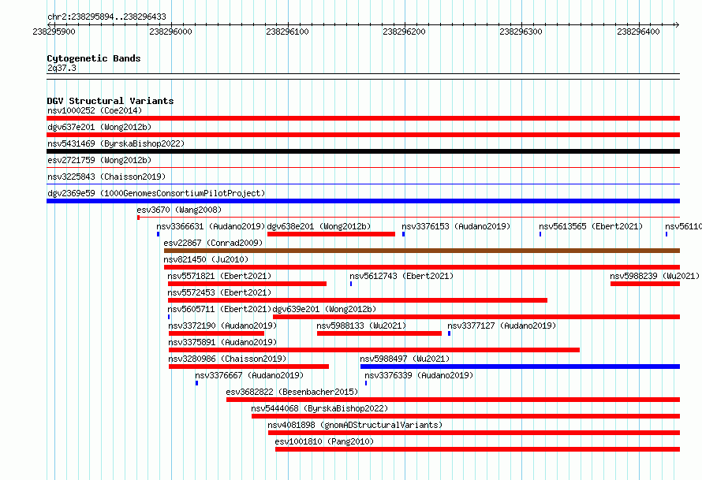The height and width of the screenshot is (480, 702).
Task: Click the red bar under dgv639e201
Action: [x=476, y=317]
